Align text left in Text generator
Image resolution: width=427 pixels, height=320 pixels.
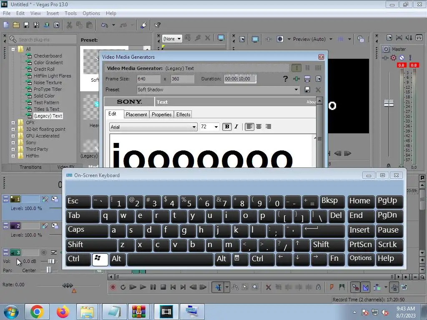(x=249, y=127)
